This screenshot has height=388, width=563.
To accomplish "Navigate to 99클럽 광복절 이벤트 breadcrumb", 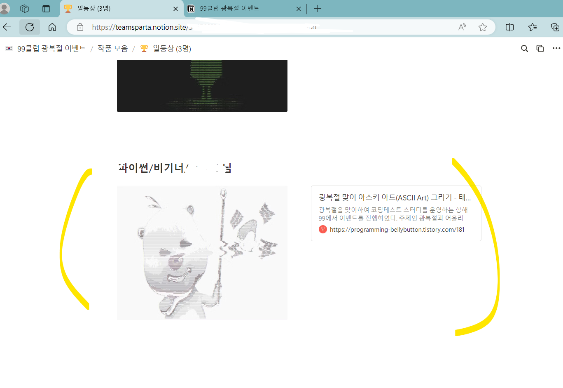I will [51, 49].
